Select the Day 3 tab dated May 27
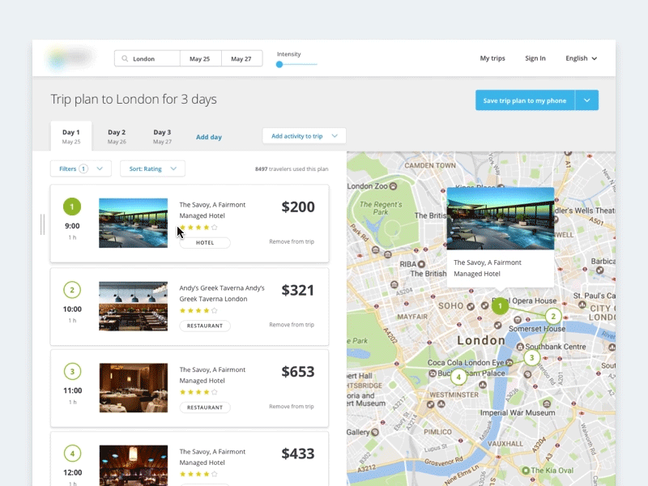Screen dimensions: 648x486 click(x=161, y=136)
